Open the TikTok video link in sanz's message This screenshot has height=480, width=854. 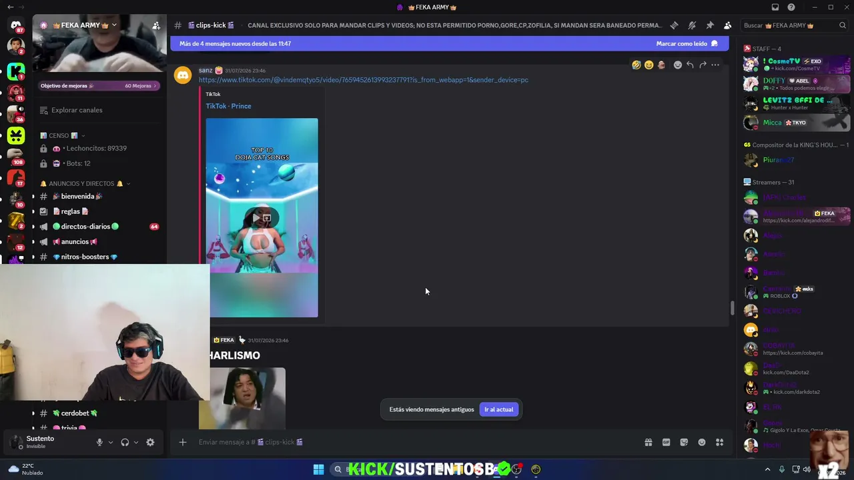(364, 80)
